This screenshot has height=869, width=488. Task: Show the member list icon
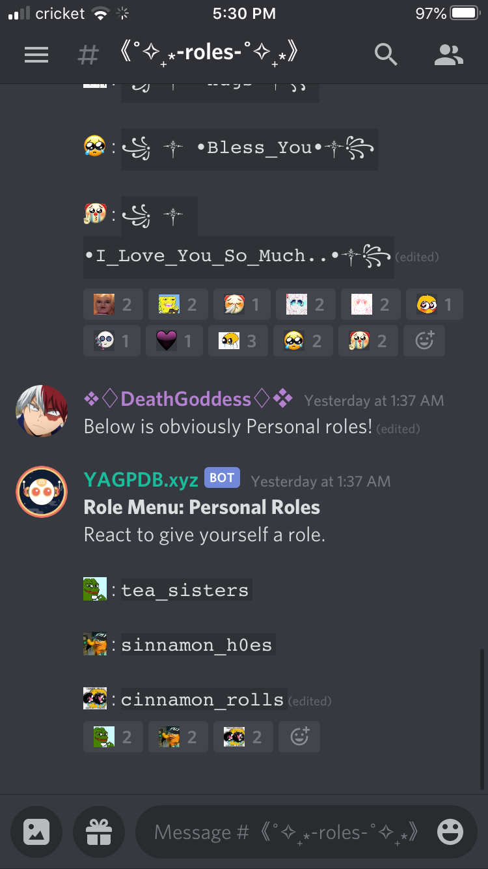point(449,55)
